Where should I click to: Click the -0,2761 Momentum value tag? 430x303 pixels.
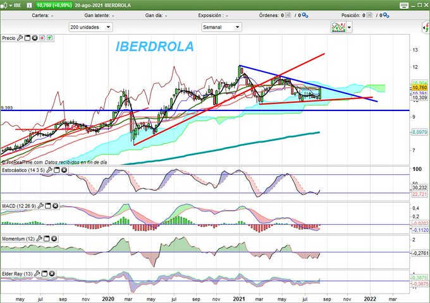point(420,254)
